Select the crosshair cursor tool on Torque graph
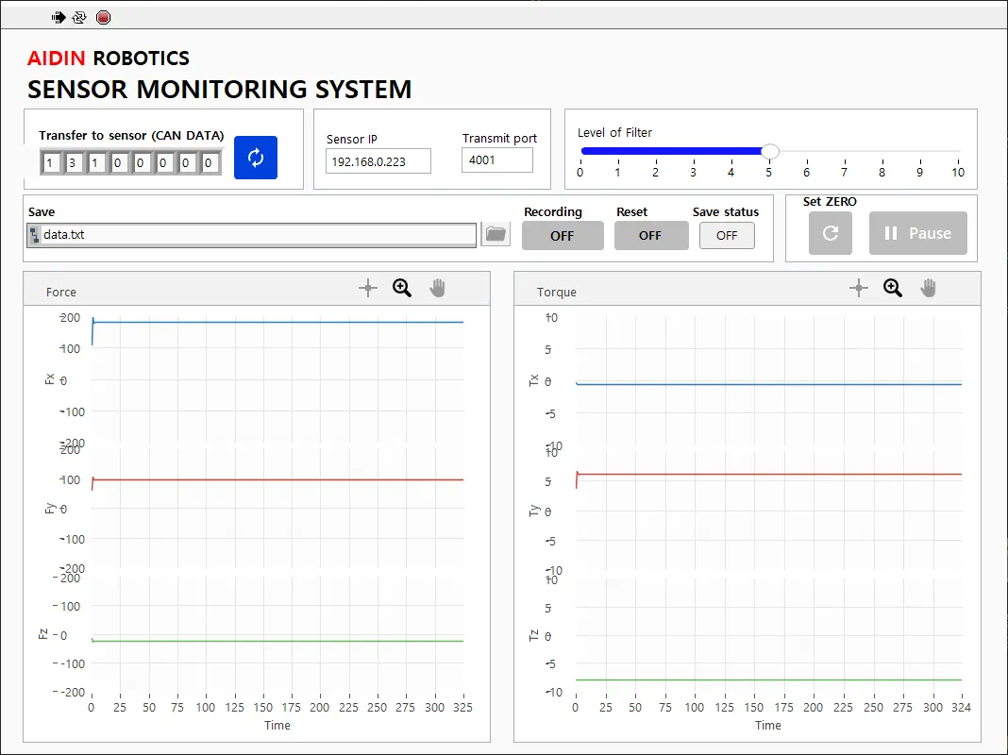Viewport: 1008px width, 755px height. pyautogui.click(x=858, y=289)
